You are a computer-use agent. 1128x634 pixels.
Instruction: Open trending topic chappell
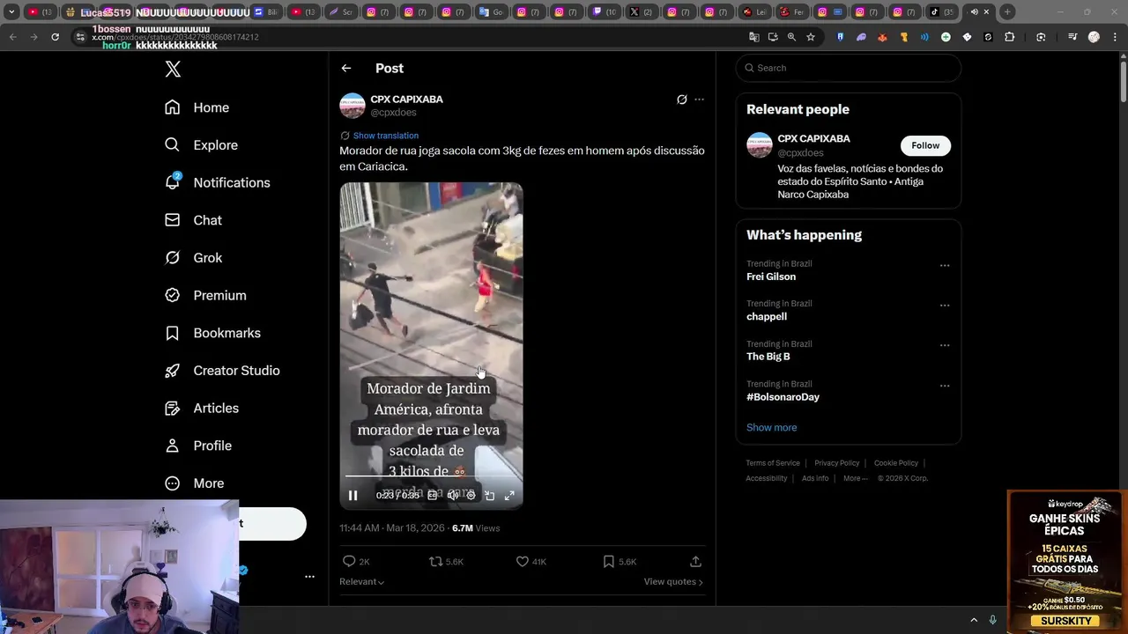coord(767,317)
